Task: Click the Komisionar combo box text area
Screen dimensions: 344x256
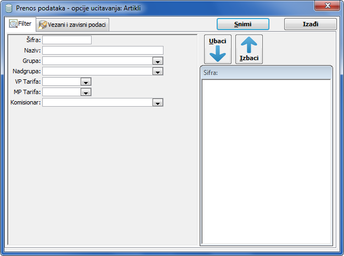Action: point(97,102)
